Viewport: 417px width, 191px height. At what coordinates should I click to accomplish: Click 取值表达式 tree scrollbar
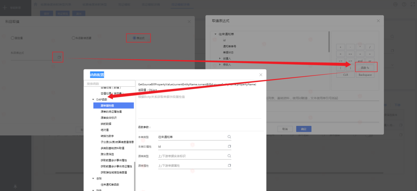(x=329, y=42)
